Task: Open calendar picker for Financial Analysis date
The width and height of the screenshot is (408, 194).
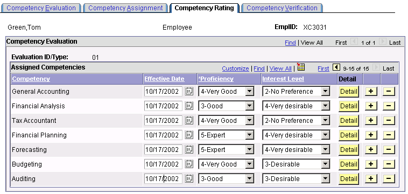Action: click(189, 106)
